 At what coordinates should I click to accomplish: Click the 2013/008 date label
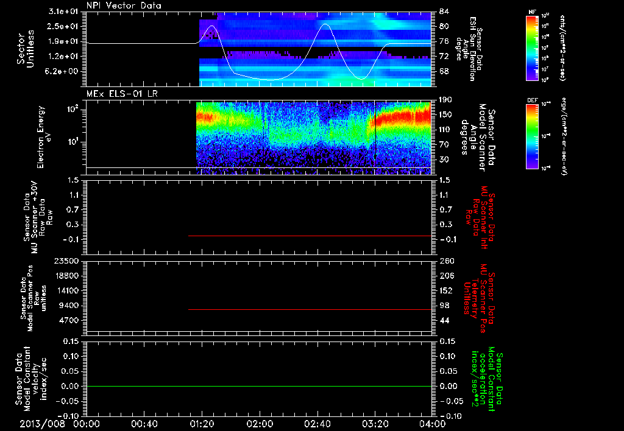click(x=42, y=424)
